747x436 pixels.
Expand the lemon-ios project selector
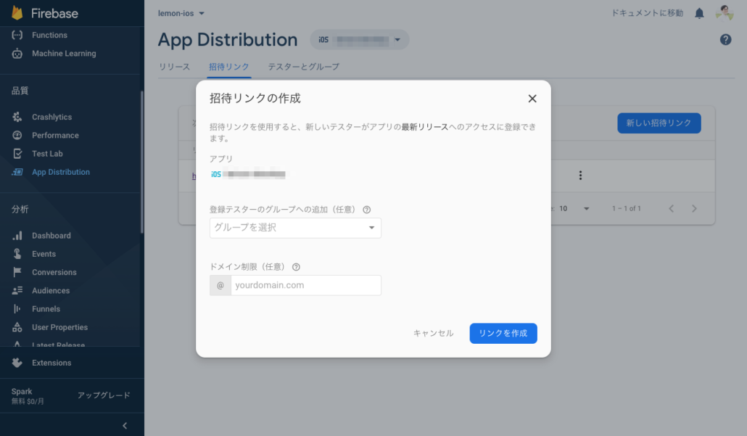(181, 13)
